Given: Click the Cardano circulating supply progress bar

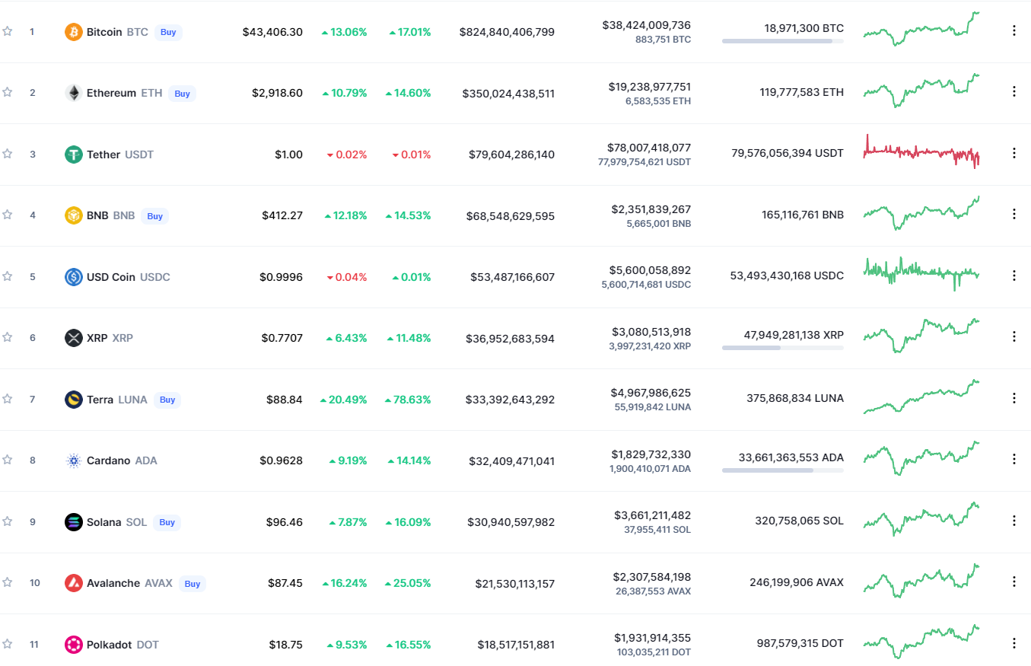Looking at the screenshot, I should click(783, 470).
